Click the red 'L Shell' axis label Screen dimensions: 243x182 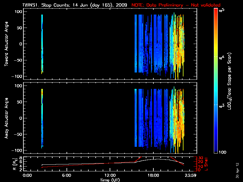[x=206, y=164]
